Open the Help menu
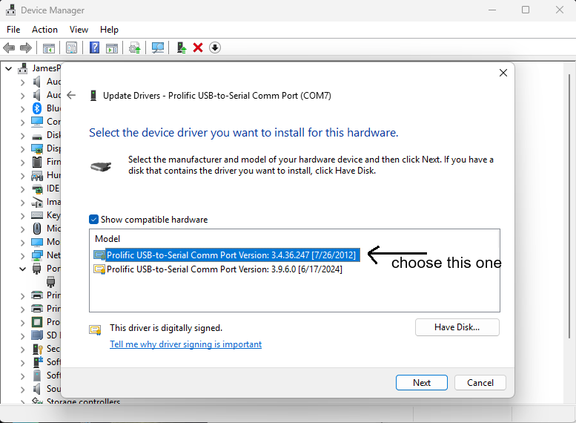This screenshot has width=576, height=423. tap(109, 30)
